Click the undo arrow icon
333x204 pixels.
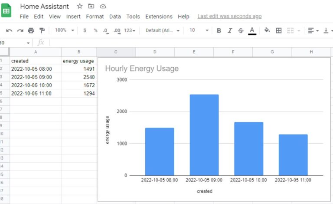click(x=9, y=30)
